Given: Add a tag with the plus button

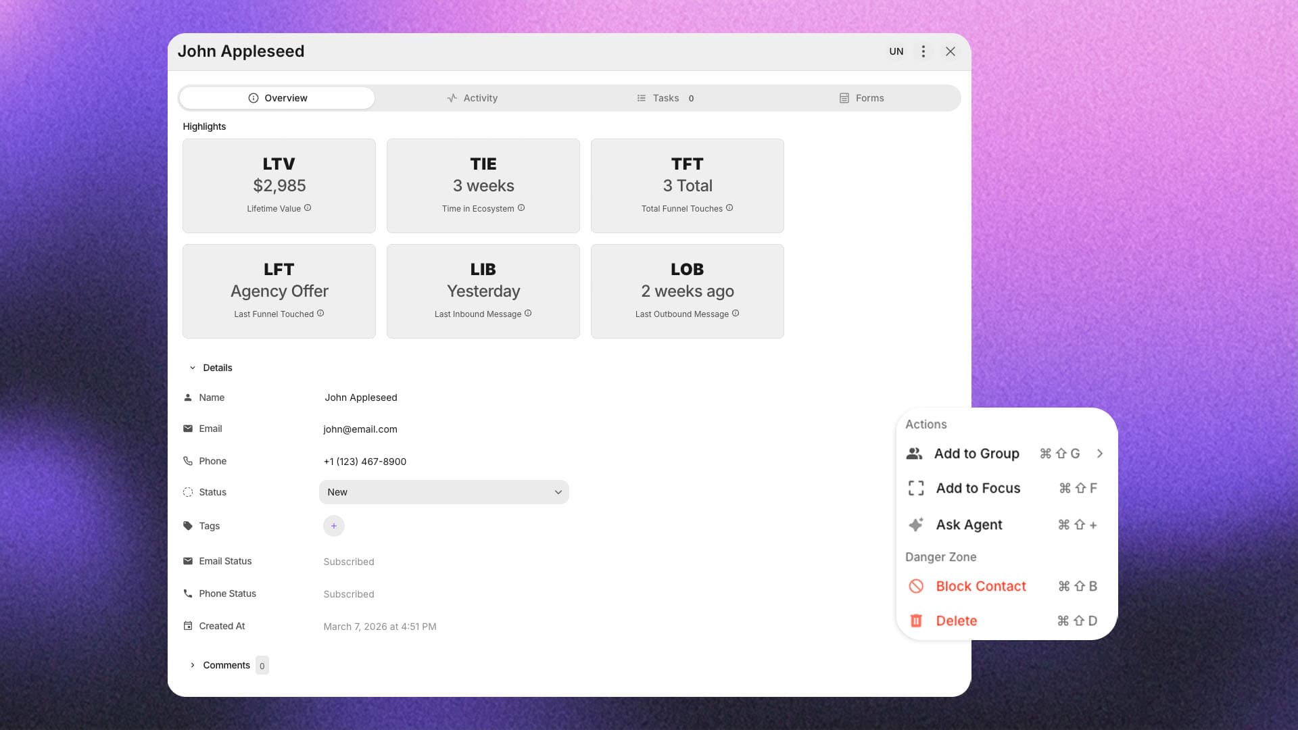Looking at the screenshot, I should click(333, 525).
